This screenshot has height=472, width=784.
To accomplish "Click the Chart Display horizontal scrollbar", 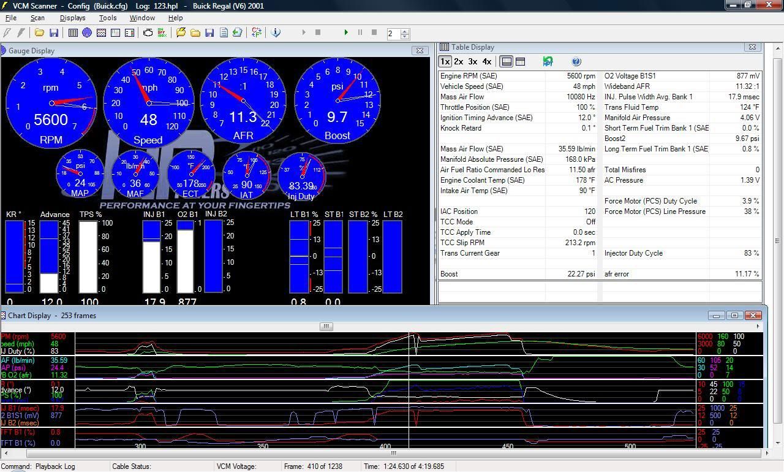I will (393, 453).
